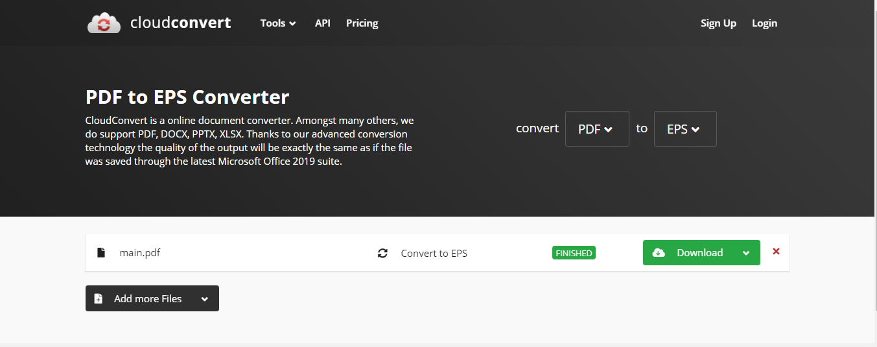Click the main.pdf file name
This screenshot has height=347, width=877.
(x=139, y=253)
